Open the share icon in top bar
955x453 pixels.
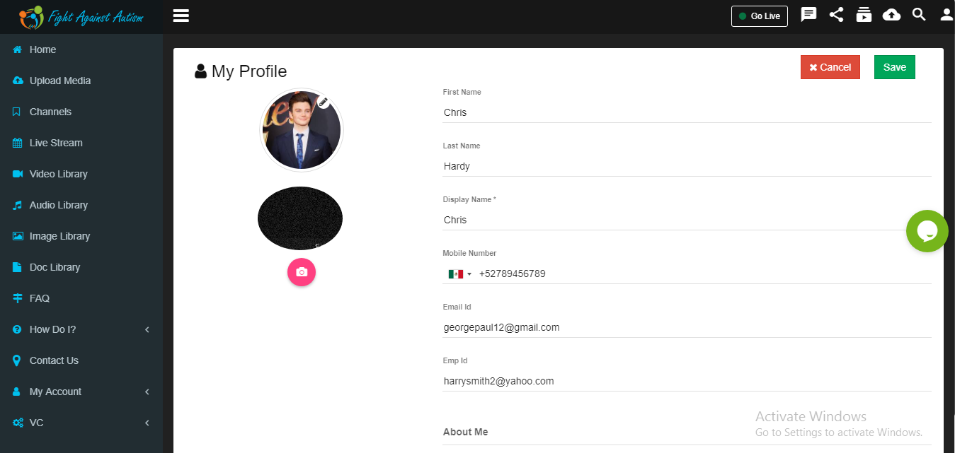(836, 15)
